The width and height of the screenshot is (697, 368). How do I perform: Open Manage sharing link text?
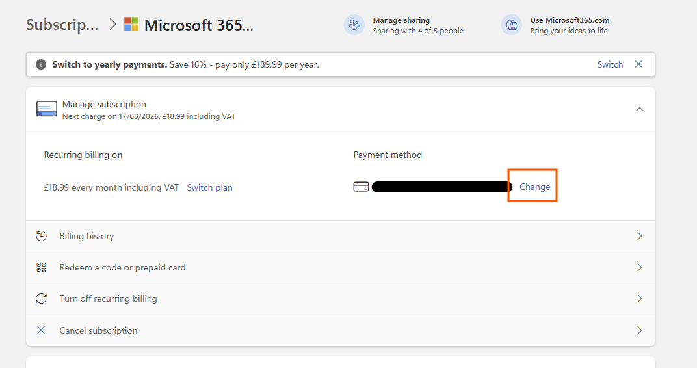[x=401, y=20]
